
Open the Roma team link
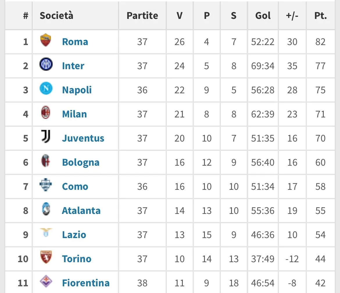tap(75, 42)
